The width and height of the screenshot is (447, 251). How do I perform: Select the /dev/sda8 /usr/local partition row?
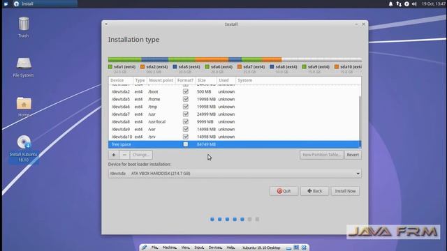coord(234,121)
